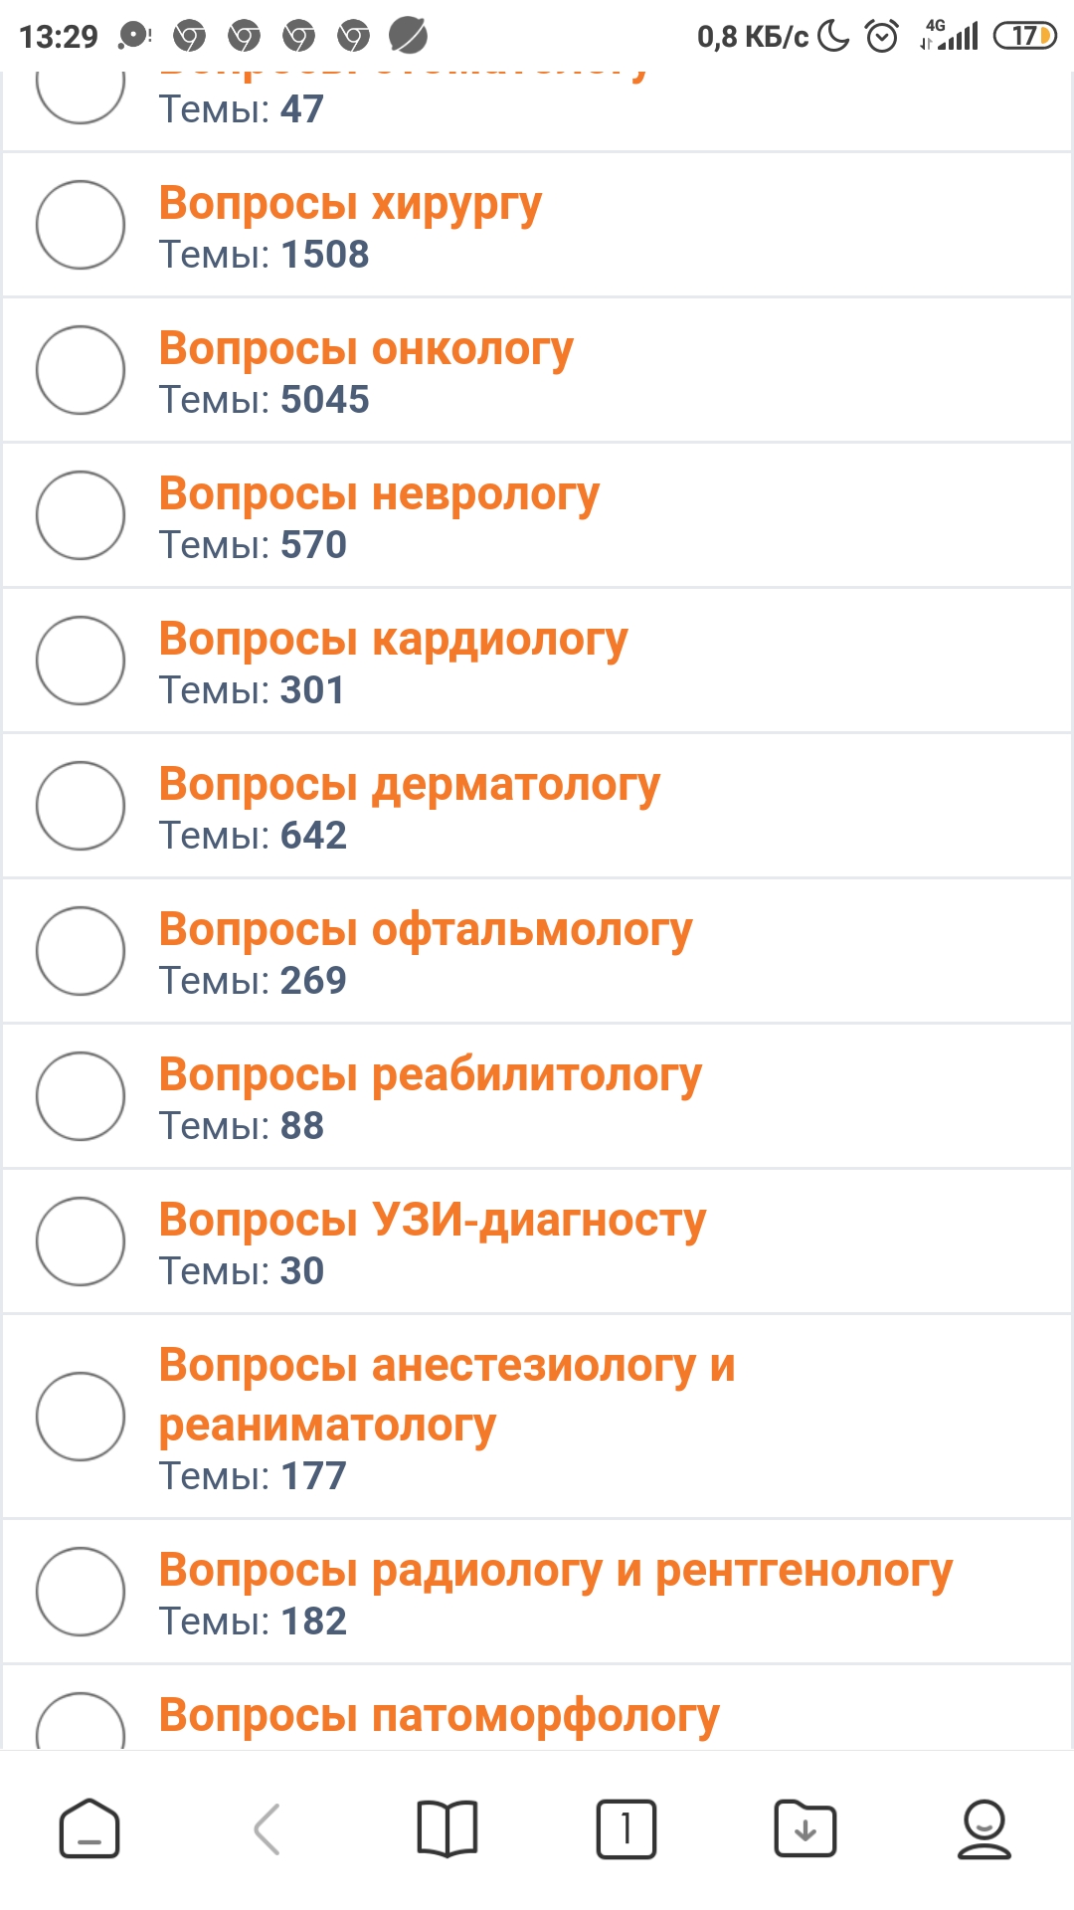Screen dimensions: 1074x1910
Task: Go to Вопросы реабилитологу section
Action: click(431, 1075)
